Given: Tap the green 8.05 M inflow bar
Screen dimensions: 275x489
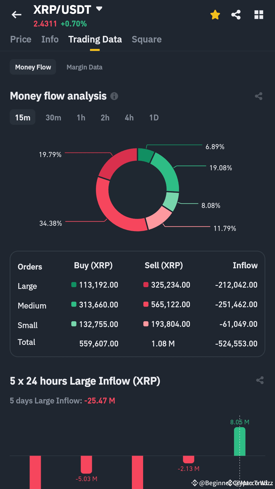Looking at the screenshot, I should click(x=240, y=442).
